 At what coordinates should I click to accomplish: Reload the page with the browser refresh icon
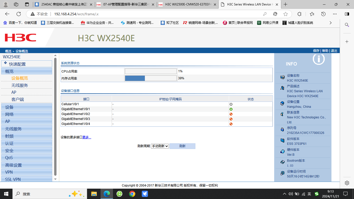point(19,14)
